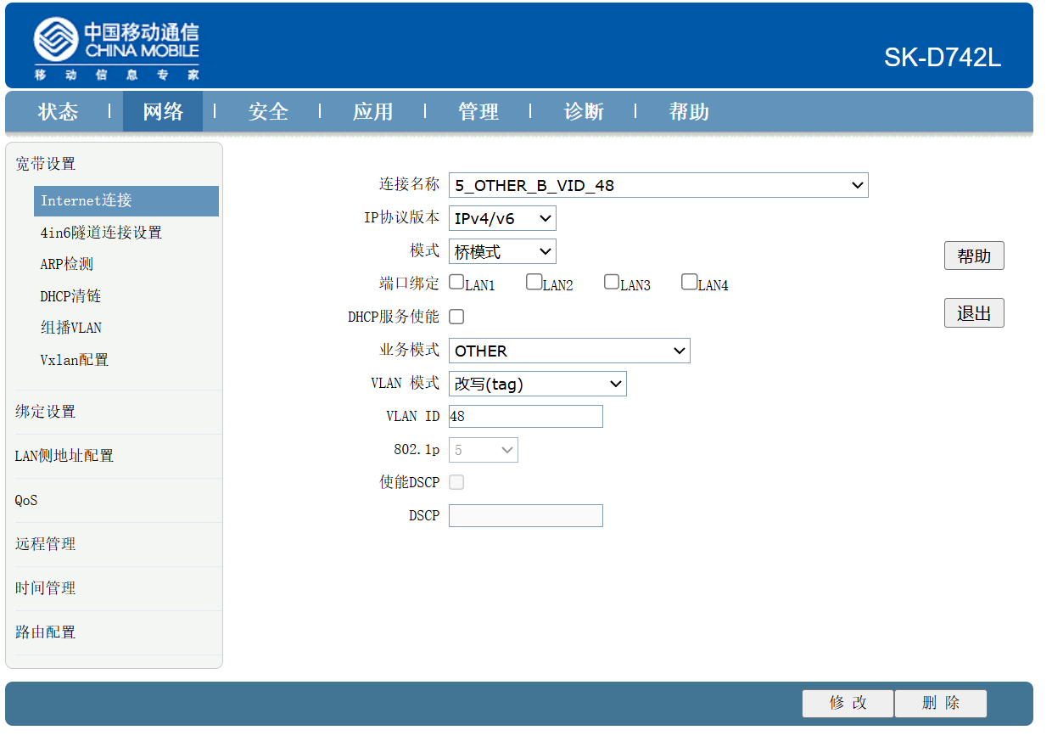Expand the 连接名称 dropdown
The width and height of the screenshot is (1052, 747).
(658, 185)
